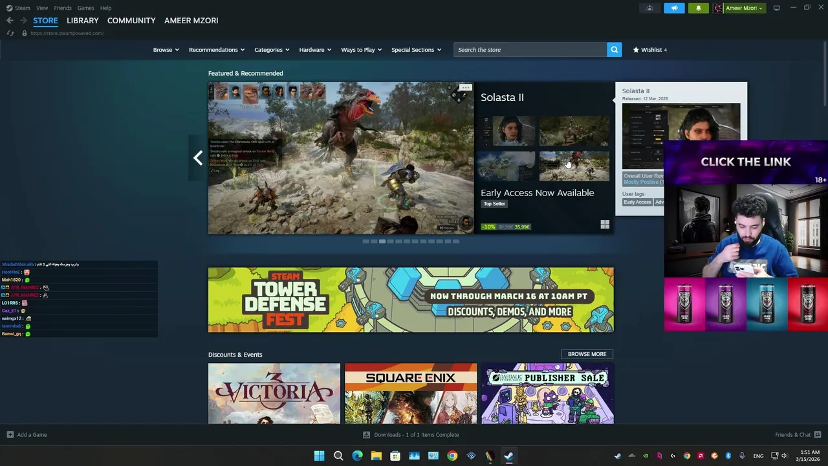Click the Solasta II character face screenshot
The width and height of the screenshot is (828, 466).
point(509,131)
